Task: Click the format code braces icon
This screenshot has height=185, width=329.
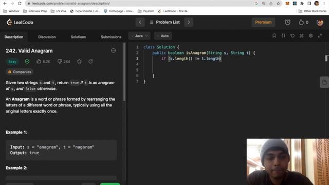Action: (x=283, y=35)
